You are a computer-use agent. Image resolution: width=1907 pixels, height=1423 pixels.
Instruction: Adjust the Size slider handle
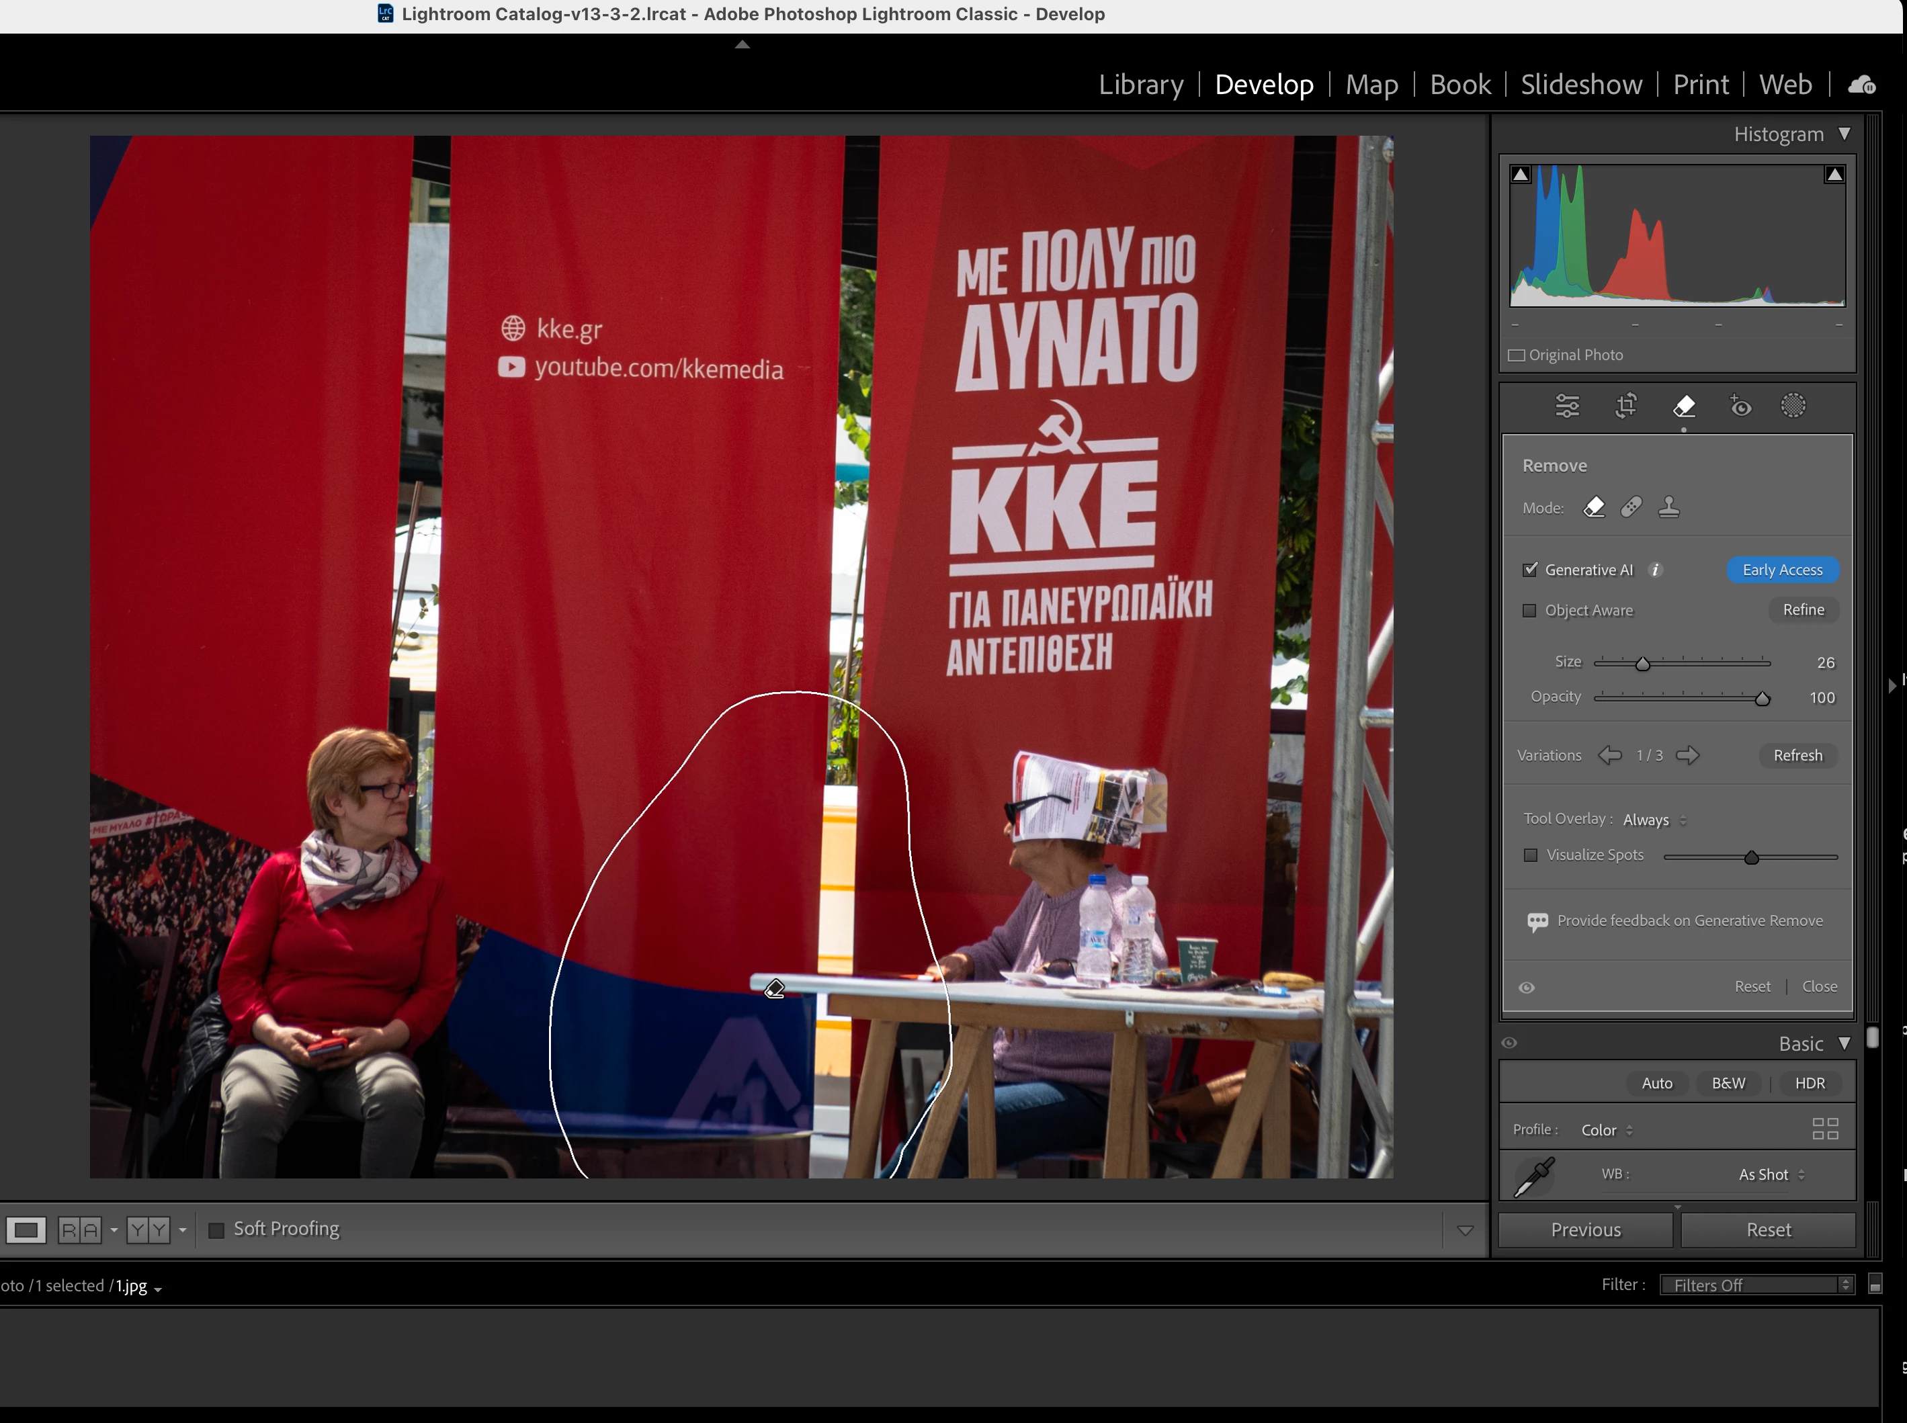(1642, 663)
